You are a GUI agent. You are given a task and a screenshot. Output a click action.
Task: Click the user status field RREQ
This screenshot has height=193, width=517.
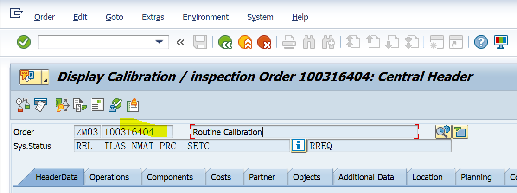pos(379,146)
